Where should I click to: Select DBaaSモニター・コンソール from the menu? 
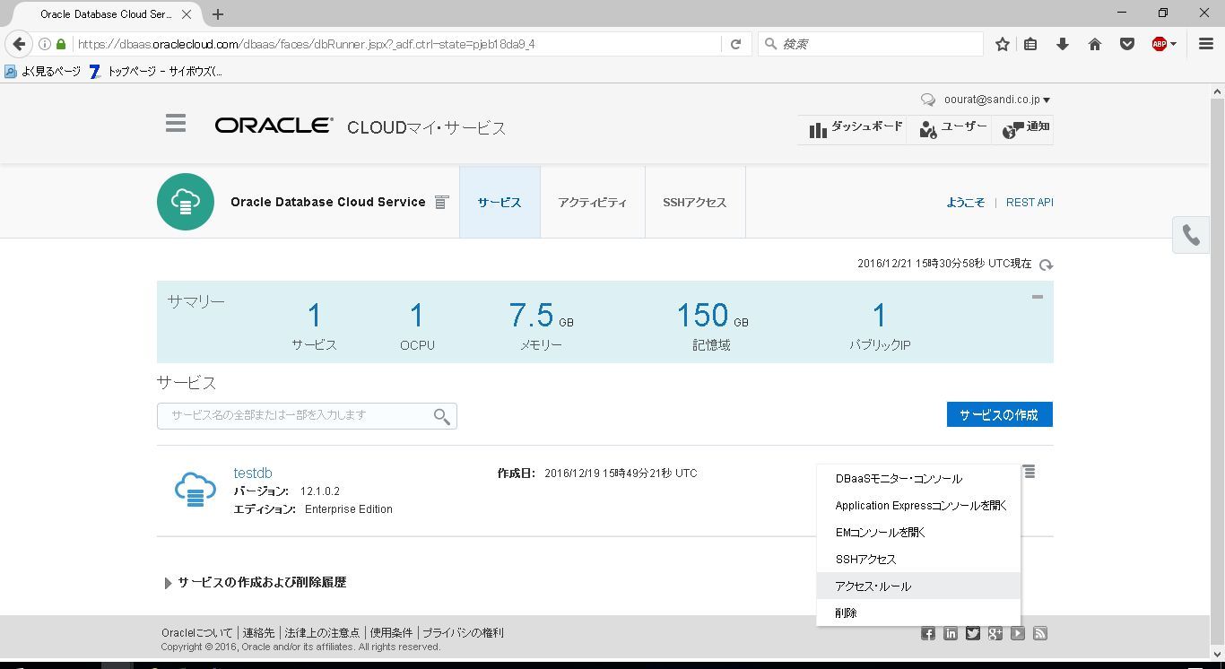coord(918,479)
